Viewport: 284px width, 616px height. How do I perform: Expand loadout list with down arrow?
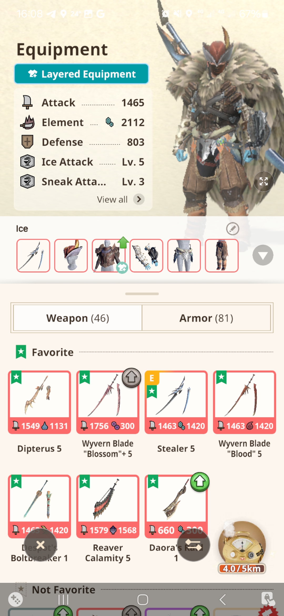pyautogui.click(x=263, y=255)
